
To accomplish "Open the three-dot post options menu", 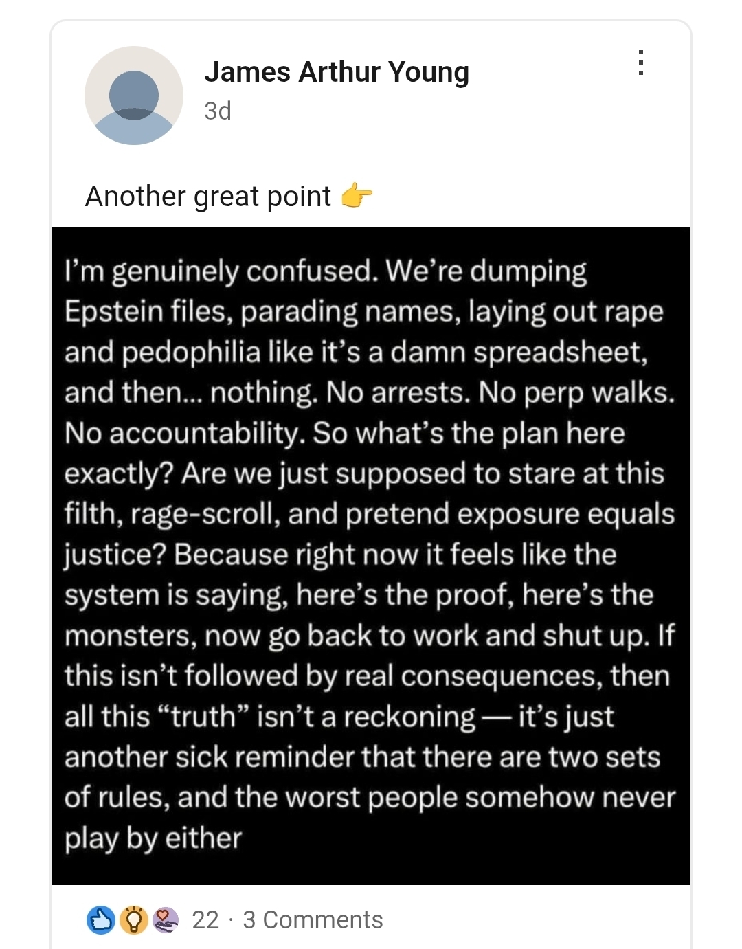I will point(640,63).
